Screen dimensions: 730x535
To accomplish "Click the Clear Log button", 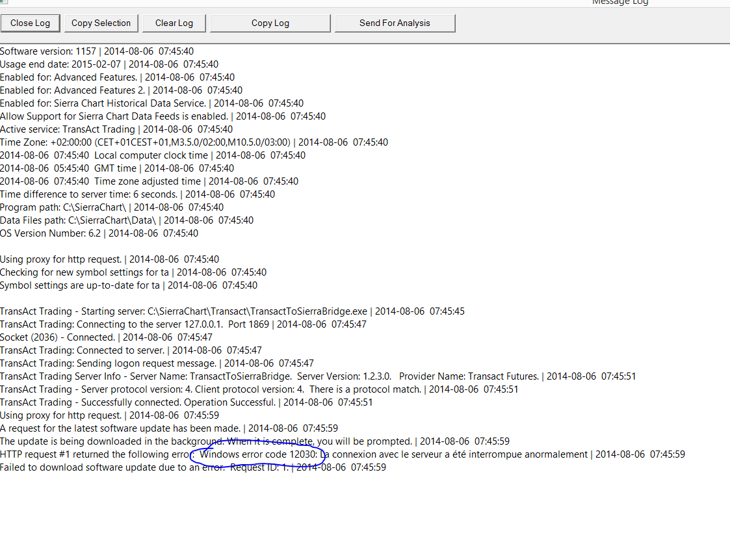I will [x=174, y=23].
